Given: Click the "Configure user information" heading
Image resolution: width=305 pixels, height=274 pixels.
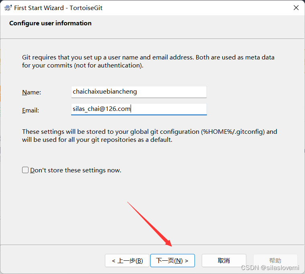Looking at the screenshot, I should tap(50, 23).
